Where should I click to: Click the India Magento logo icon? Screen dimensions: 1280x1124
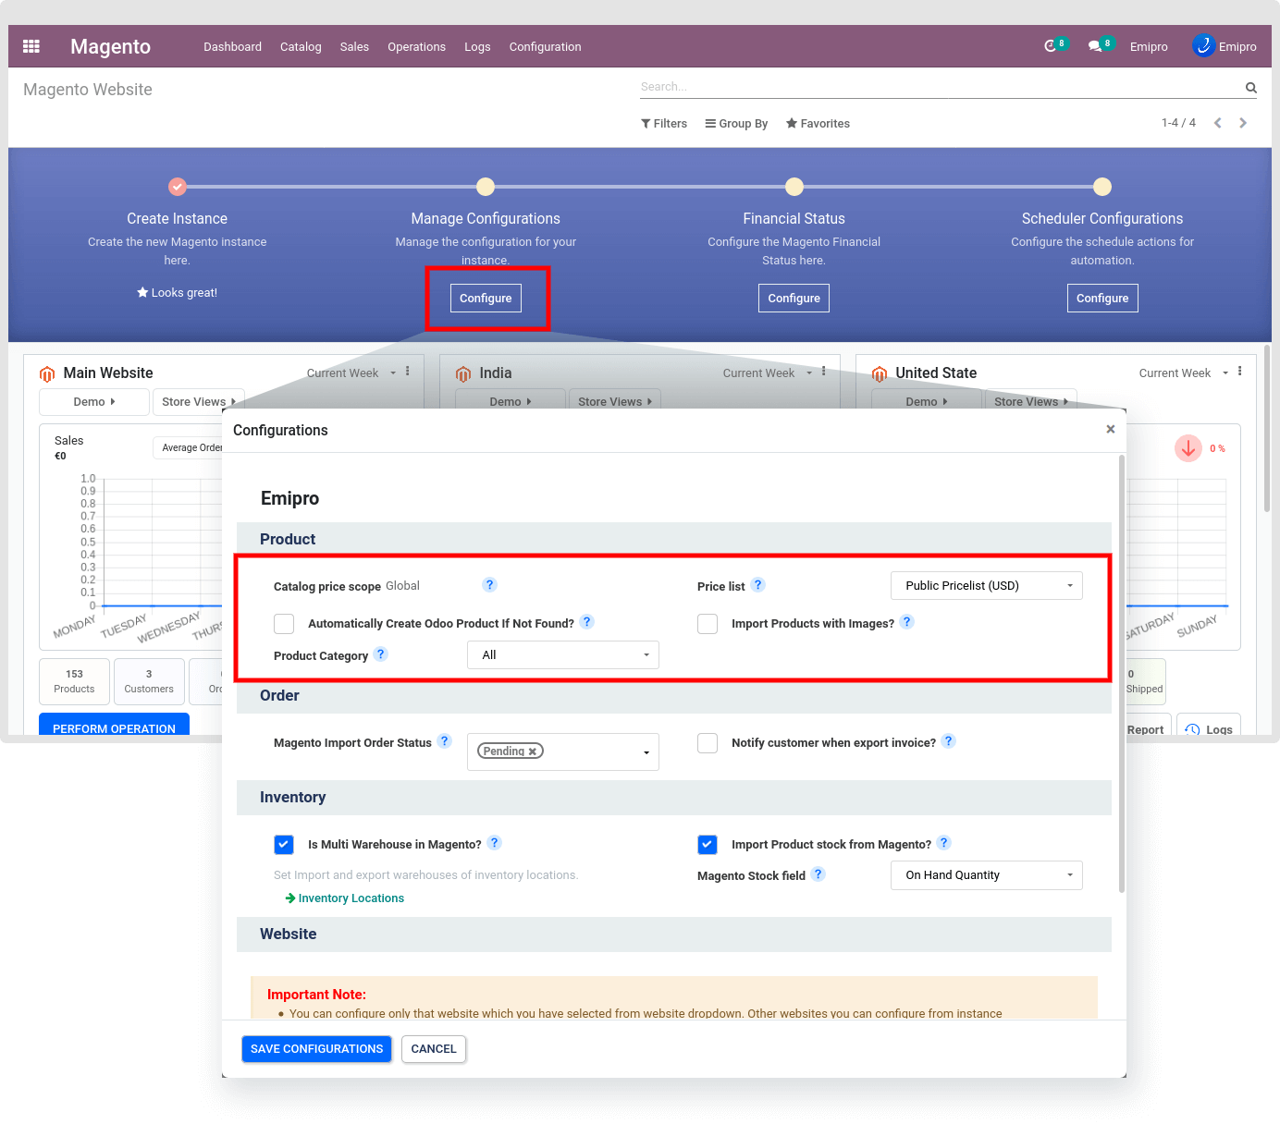click(x=463, y=373)
